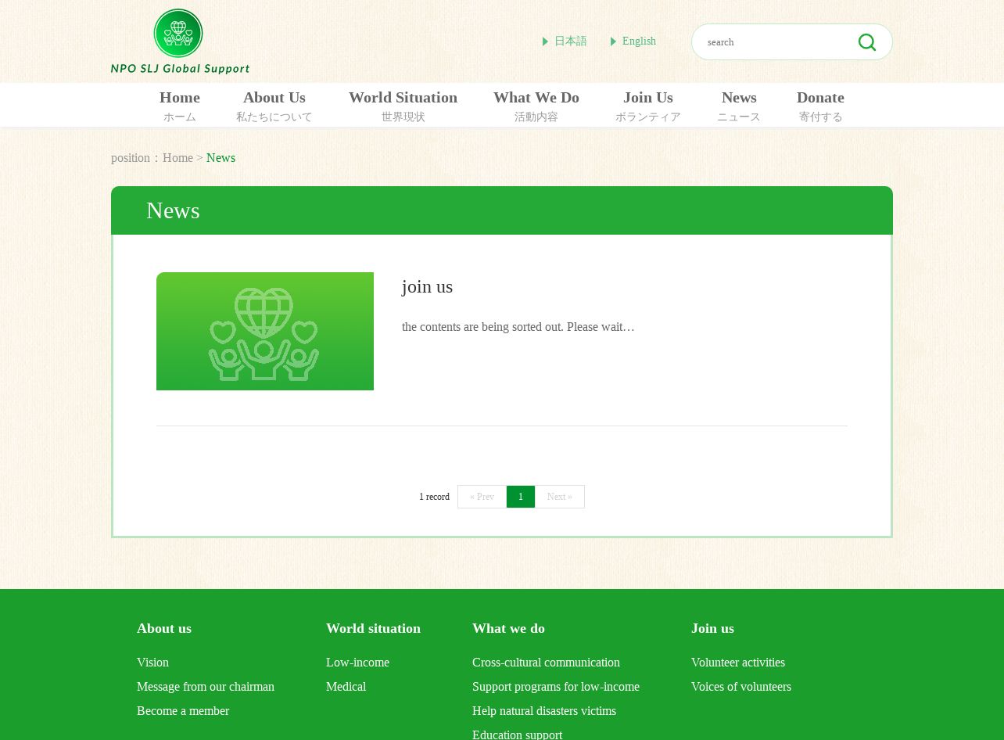Go to Home in the breadcrumb

tap(177, 158)
